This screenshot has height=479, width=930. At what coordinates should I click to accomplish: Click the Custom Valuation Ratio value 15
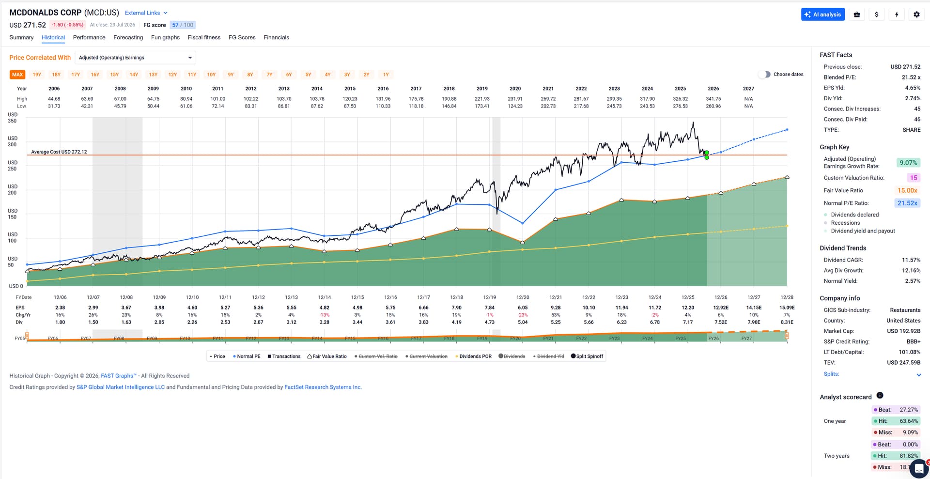coord(913,178)
